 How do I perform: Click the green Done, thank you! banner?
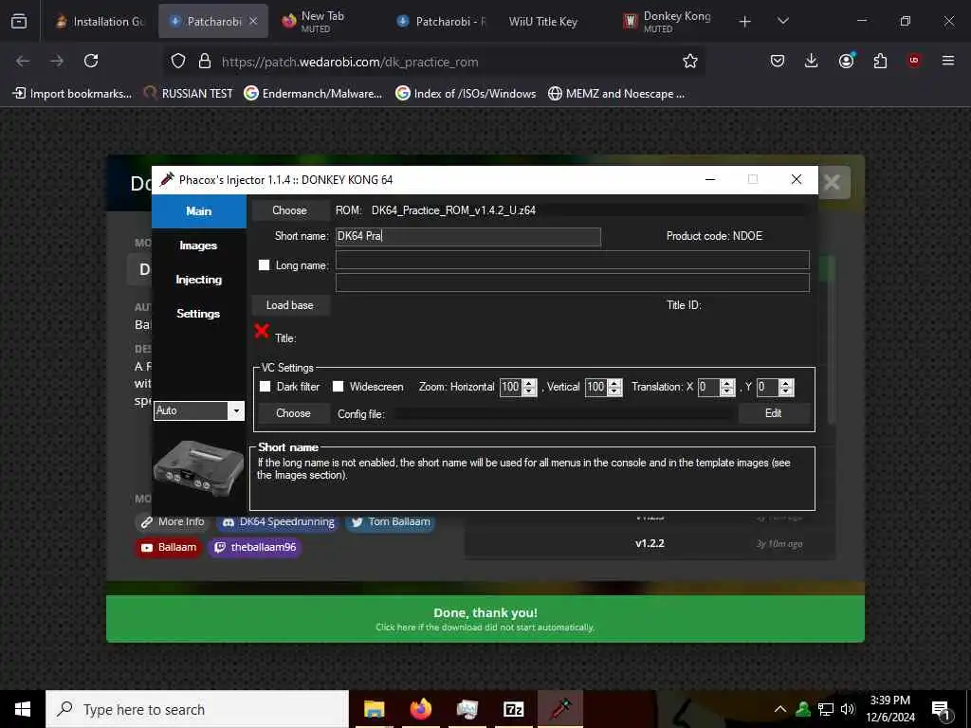pyautogui.click(x=485, y=618)
